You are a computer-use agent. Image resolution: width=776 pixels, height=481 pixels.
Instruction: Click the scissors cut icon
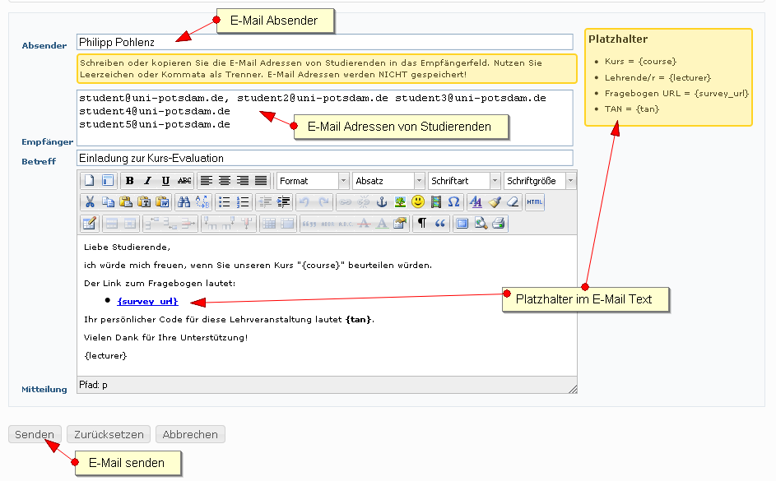(89, 201)
